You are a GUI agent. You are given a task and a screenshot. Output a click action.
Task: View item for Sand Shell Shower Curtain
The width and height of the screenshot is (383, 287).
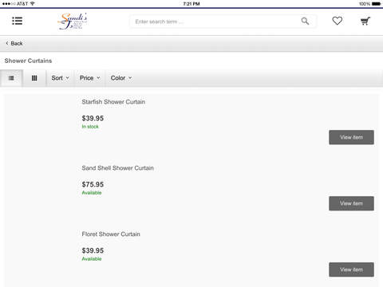[351, 203]
